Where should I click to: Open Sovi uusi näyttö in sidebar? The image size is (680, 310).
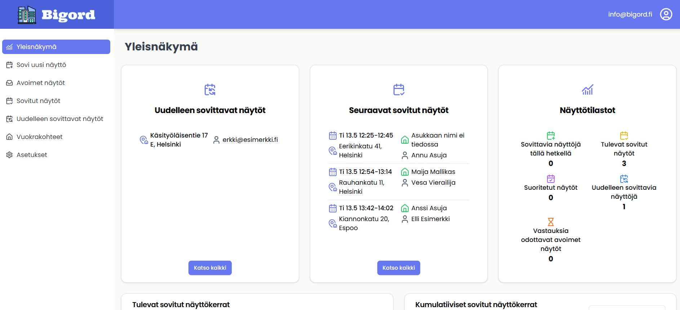click(41, 65)
